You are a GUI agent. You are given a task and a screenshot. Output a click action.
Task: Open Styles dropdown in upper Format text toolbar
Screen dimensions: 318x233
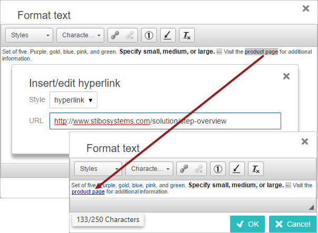[x=29, y=35]
